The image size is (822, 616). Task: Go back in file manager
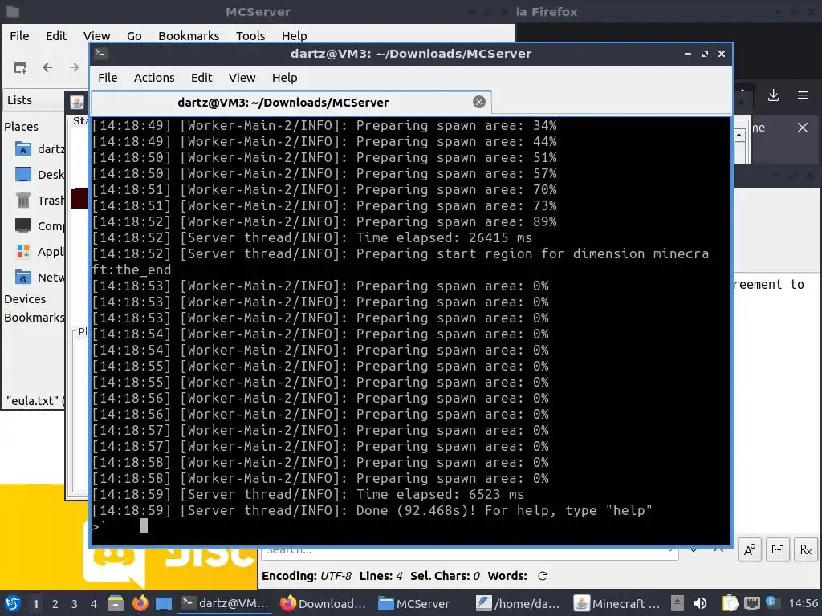tap(47, 67)
